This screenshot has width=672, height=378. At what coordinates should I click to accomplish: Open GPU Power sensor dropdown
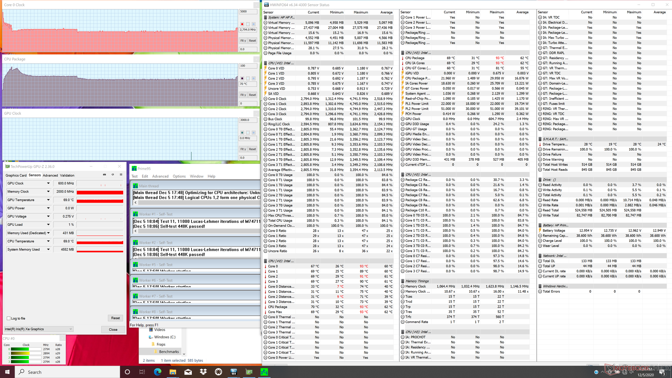(x=48, y=208)
